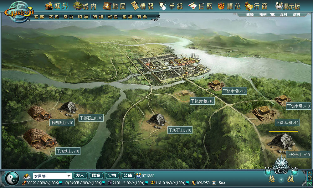Click the server time 07:13:50
The height and width of the screenshot is (188, 313).
coord(148,176)
